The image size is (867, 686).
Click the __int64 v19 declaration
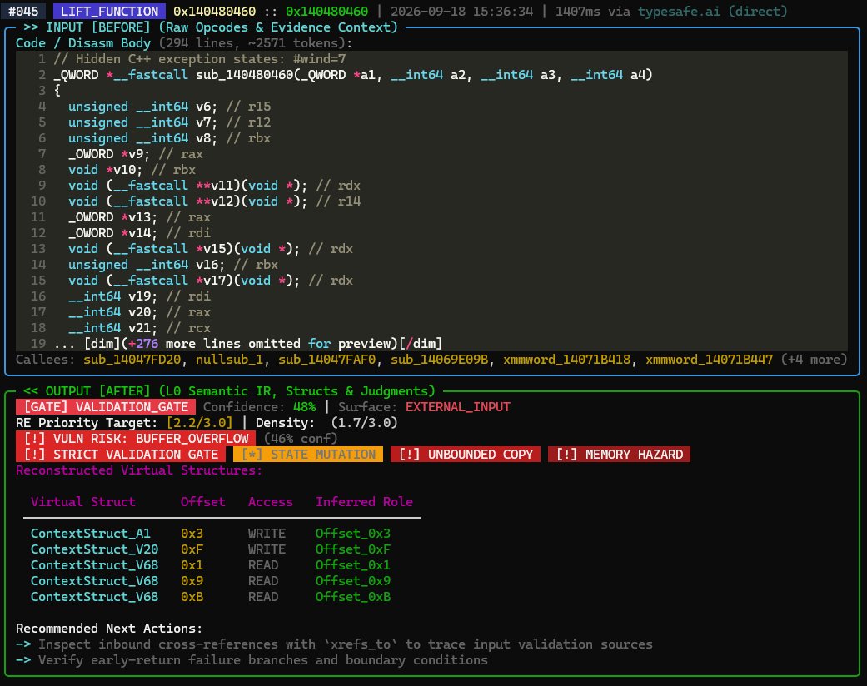(139, 296)
